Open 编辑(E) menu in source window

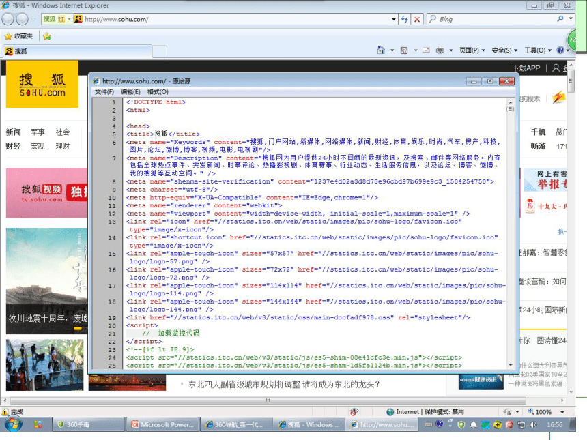pyautogui.click(x=130, y=91)
